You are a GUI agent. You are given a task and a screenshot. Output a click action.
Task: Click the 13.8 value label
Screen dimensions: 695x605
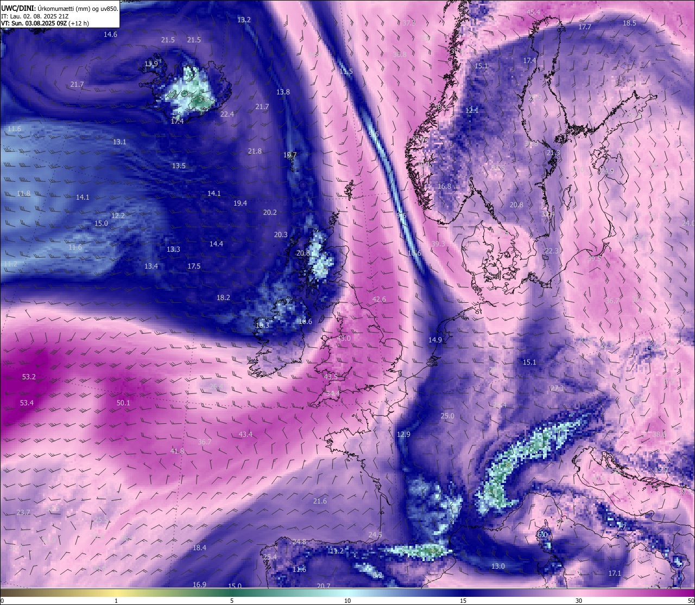[283, 92]
